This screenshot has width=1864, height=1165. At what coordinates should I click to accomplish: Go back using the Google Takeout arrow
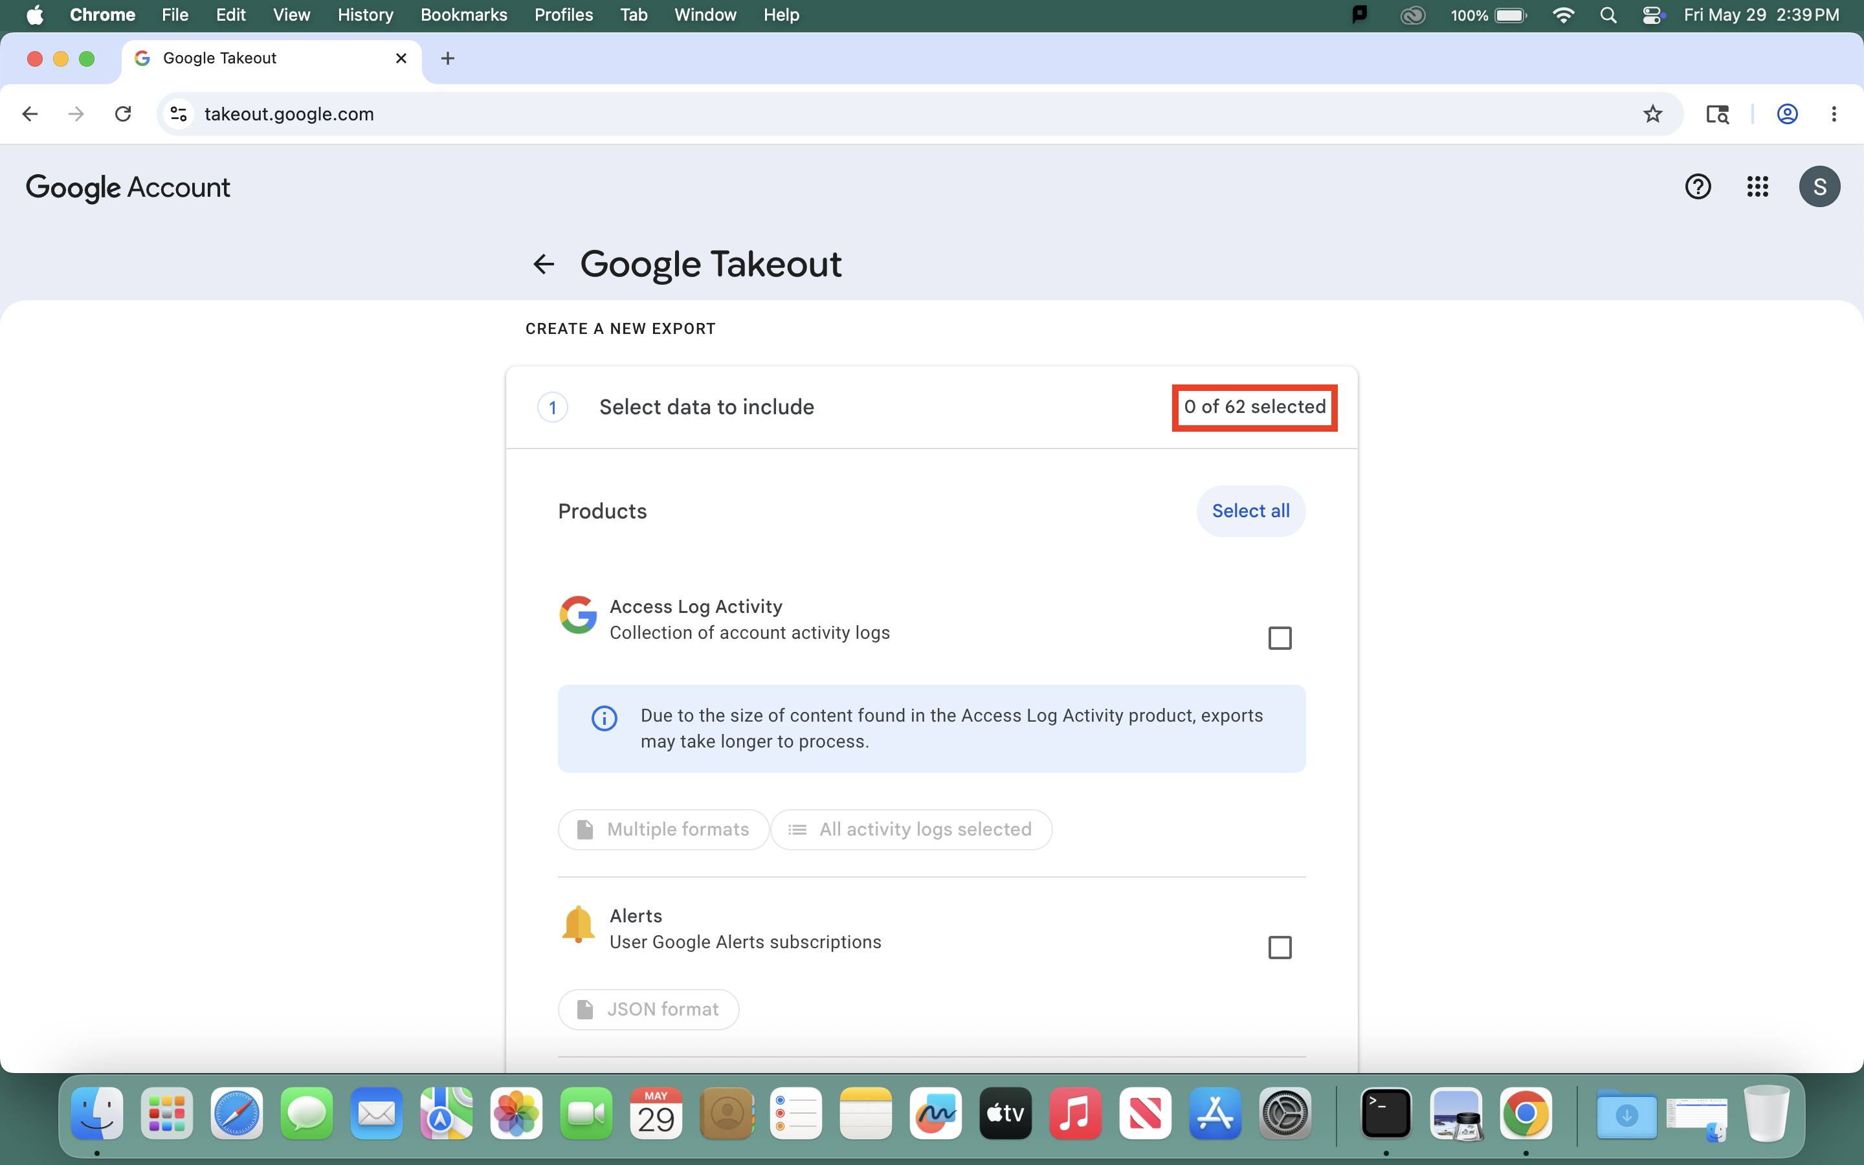[544, 264]
